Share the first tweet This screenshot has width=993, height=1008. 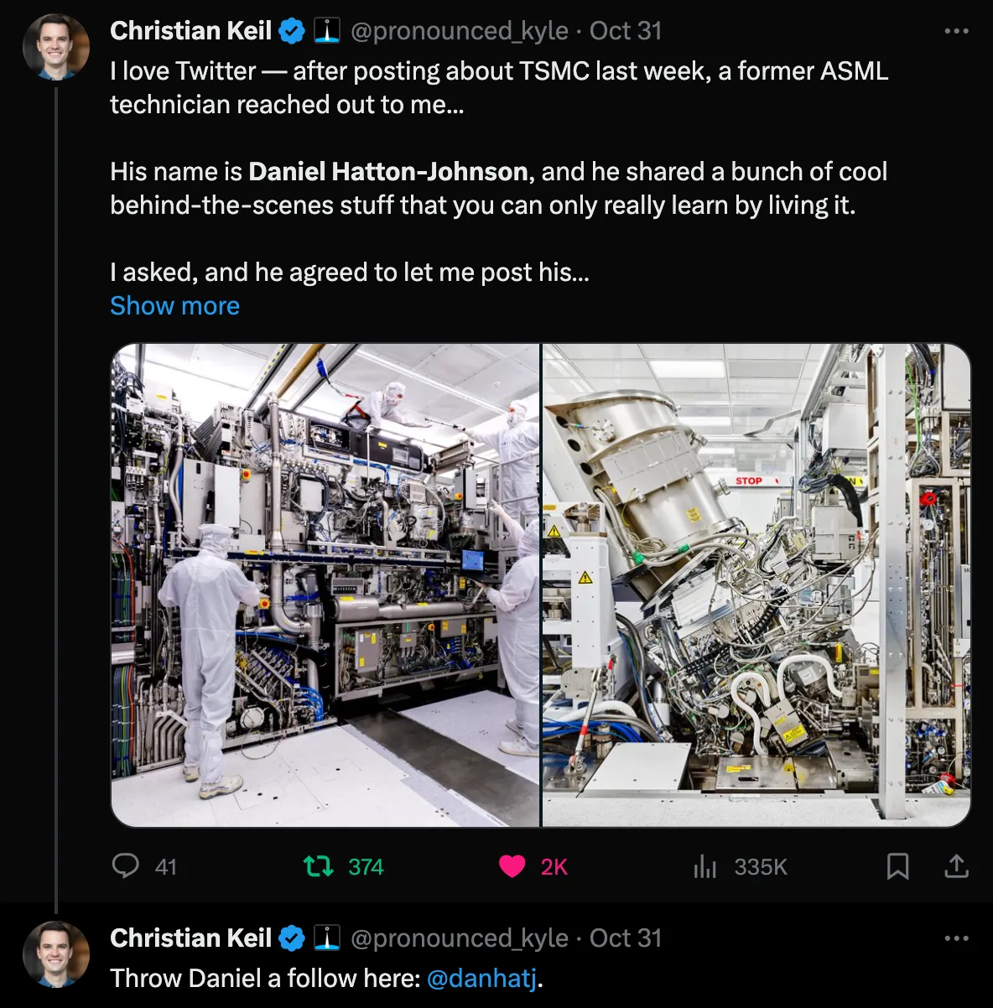click(x=956, y=865)
